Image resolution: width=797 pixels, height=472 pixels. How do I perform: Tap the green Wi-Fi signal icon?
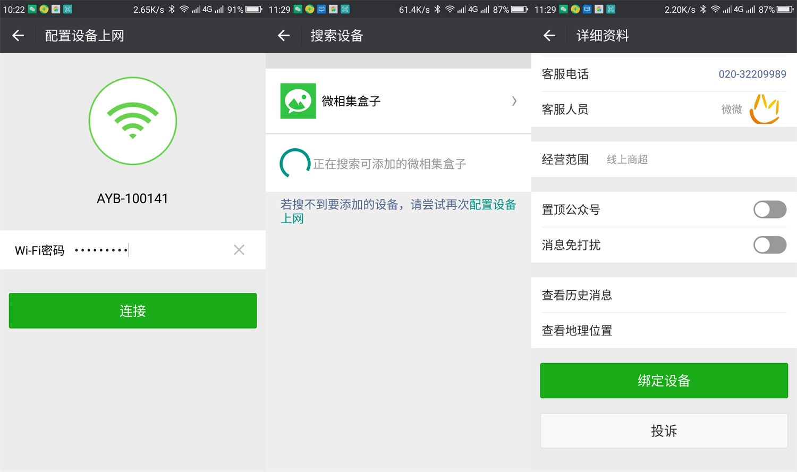[x=133, y=121]
